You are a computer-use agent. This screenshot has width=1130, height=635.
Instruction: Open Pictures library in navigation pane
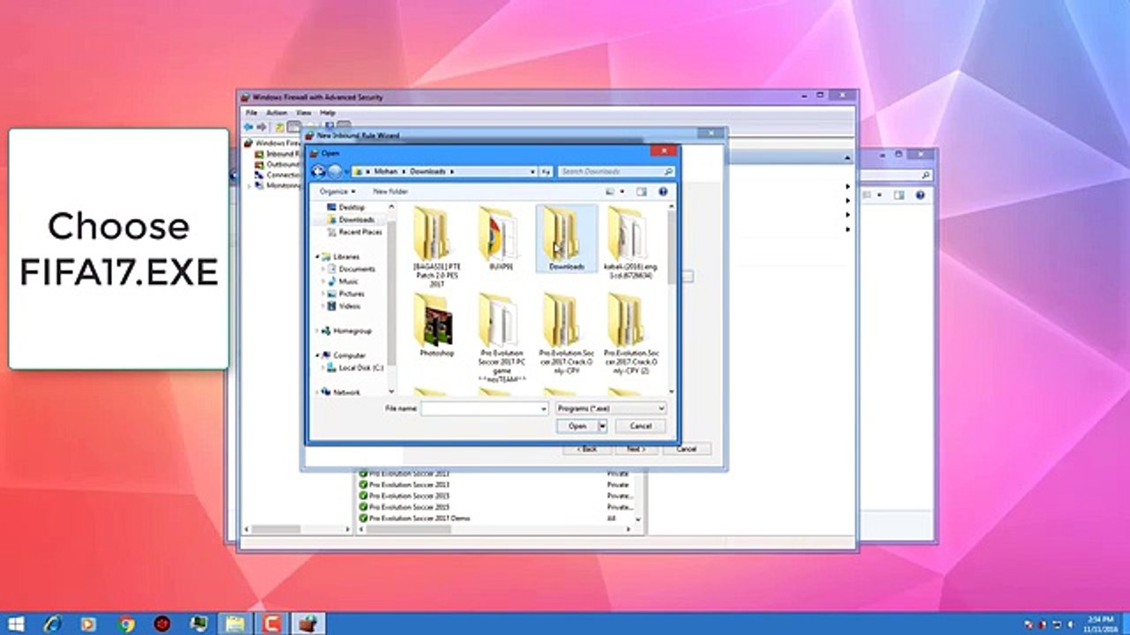coord(351,294)
